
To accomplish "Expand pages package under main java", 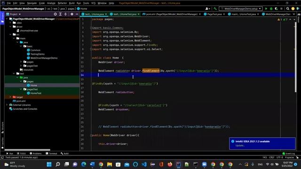I will click(21, 62).
